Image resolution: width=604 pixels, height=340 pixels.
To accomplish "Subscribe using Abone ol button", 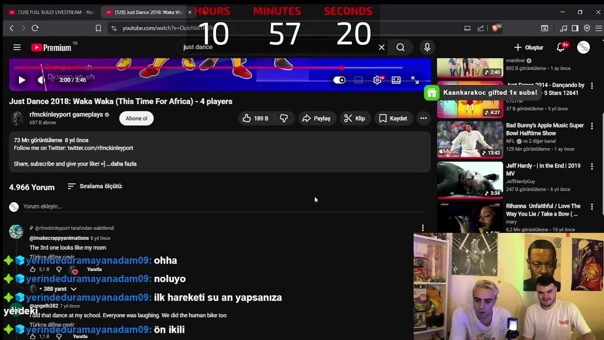I will [x=136, y=119].
